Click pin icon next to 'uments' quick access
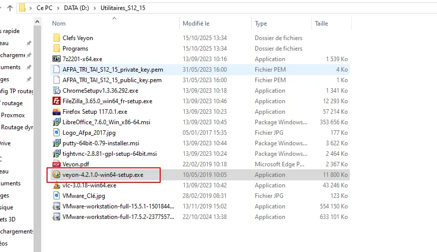The height and width of the screenshot is (252, 437). pos(29,67)
